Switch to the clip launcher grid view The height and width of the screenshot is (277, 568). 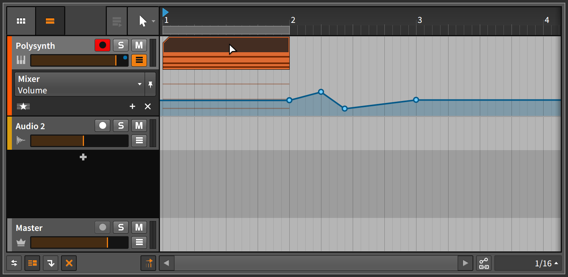21,21
